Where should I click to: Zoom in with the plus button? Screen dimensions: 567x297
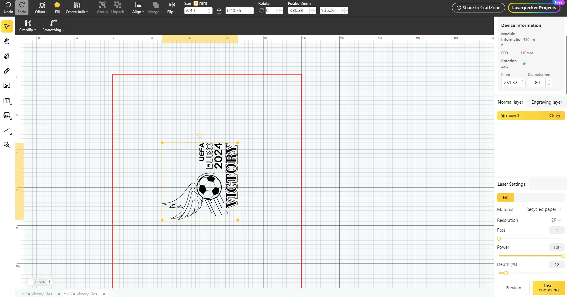click(x=49, y=282)
